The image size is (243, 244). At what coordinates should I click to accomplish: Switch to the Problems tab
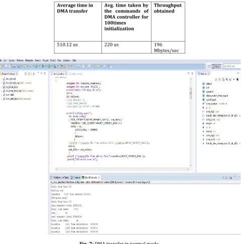(x=56, y=177)
